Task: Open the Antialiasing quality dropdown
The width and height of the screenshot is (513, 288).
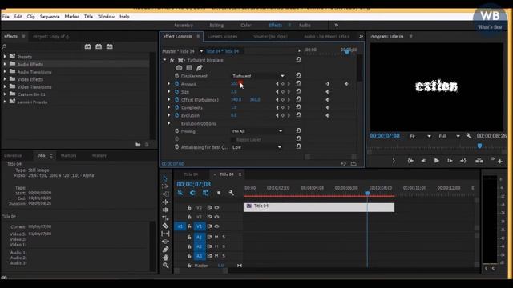Action: (256, 147)
